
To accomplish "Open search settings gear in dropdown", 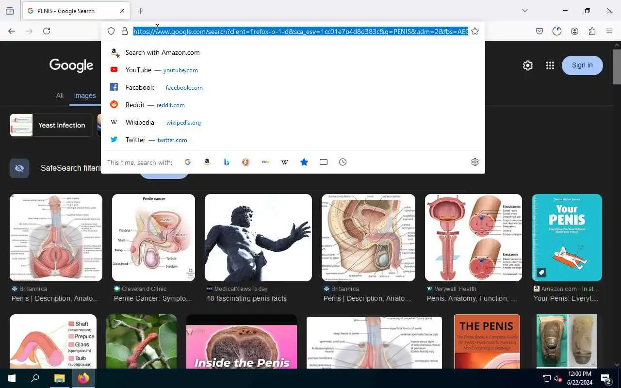I will (x=475, y=162).
